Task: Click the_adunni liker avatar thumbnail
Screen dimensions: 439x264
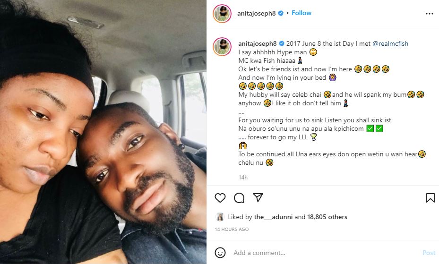Action: click(220, 217)
